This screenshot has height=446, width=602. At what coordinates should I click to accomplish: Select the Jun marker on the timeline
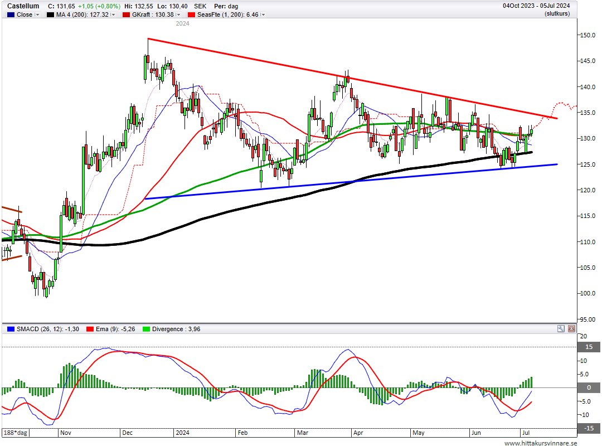click(x=476, y=433)
